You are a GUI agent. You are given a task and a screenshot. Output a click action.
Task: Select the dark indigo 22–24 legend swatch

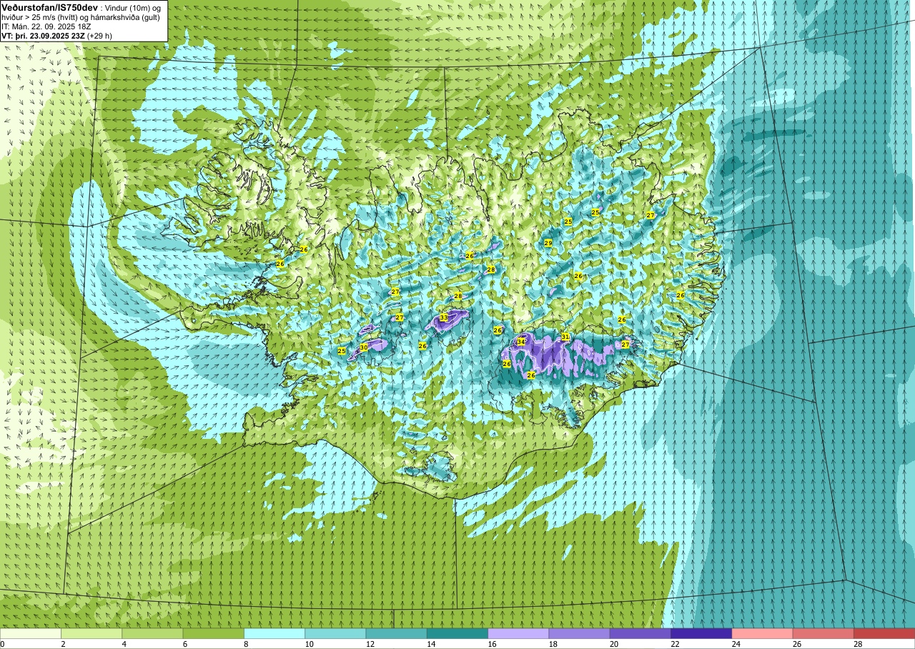[x=701, y=633]
